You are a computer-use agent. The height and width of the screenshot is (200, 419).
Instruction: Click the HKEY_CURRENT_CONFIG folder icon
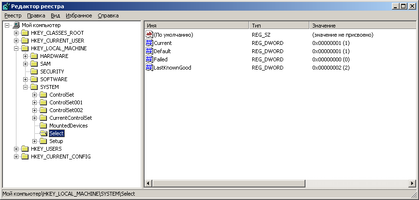pyautogui.click(x=25, y=157)
